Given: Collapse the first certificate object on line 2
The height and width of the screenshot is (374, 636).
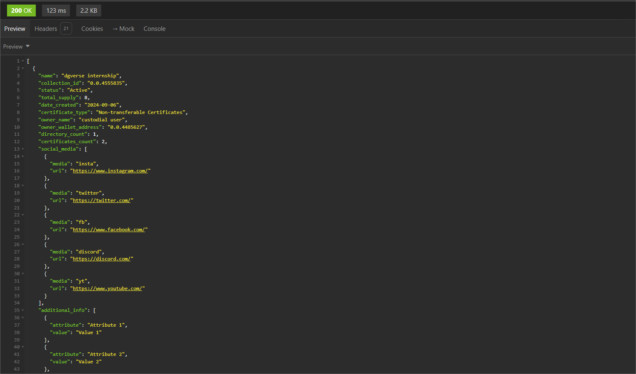Looking at the screenshot, I should pyautogui.click(x=22, y=68).
